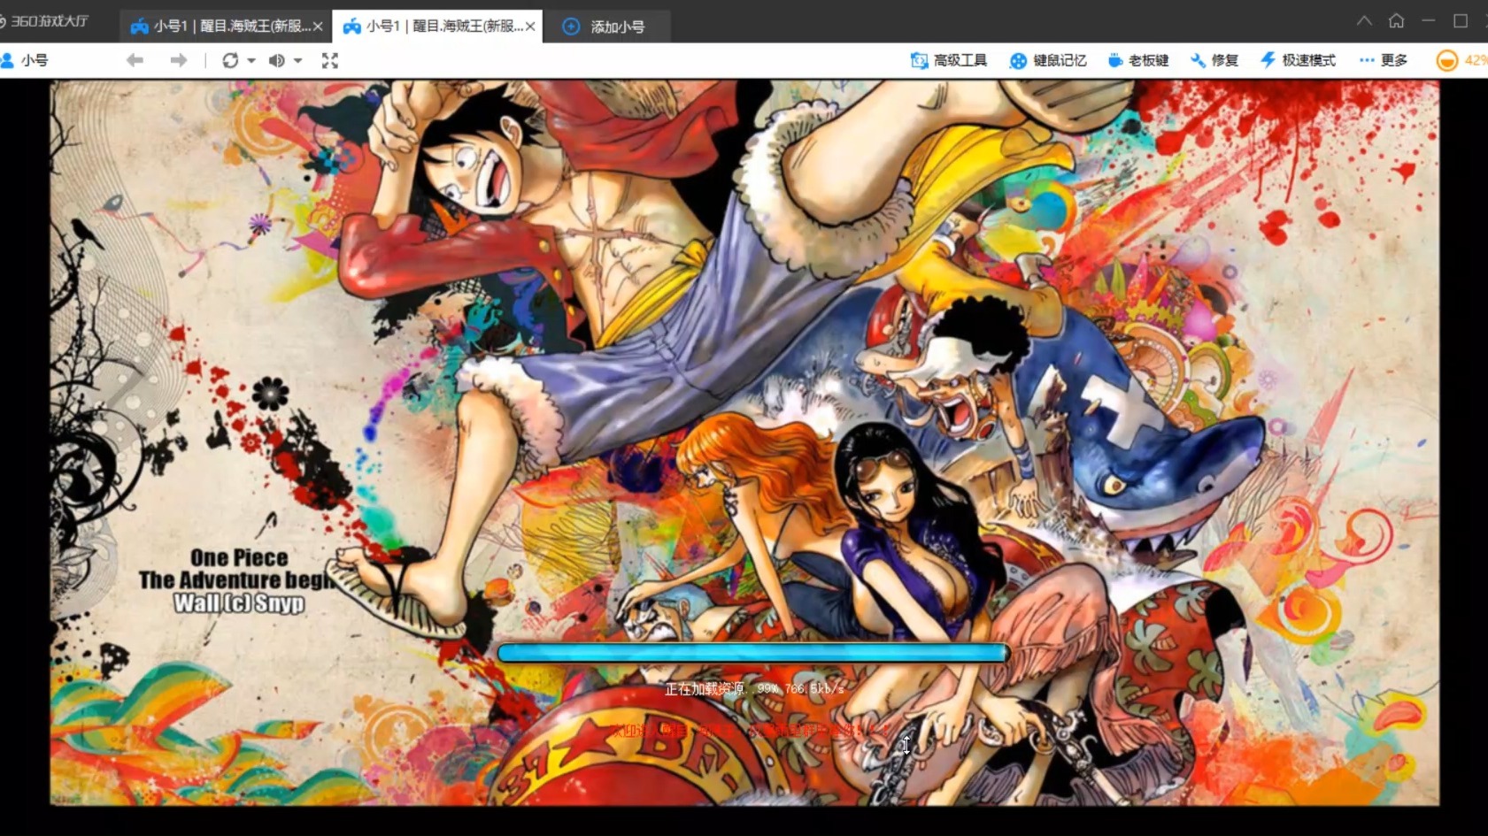Click the plus icon beside 添加小号
Viewport: 1488px width, 836px height.
coord(571,27)
